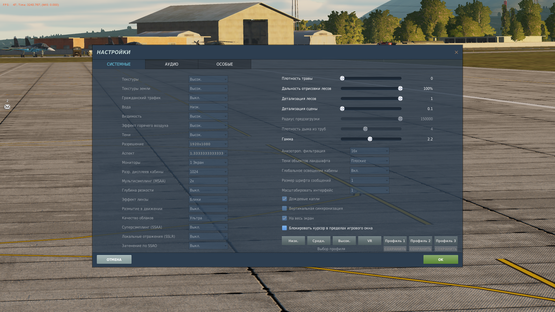Expand Масштабировать интерфейс dropdown
Screen dimensions: 555x312
tap(369, 190)
